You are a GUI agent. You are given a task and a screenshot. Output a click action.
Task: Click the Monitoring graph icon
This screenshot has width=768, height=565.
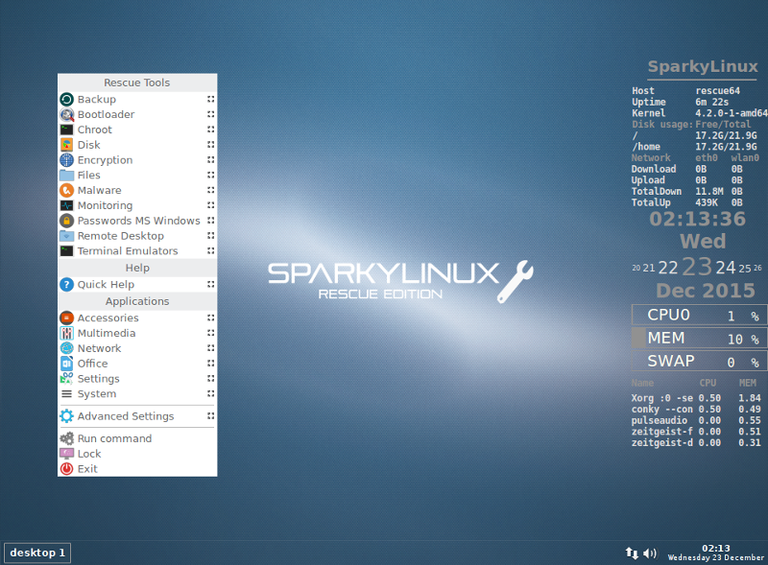(x=66, y=205)
